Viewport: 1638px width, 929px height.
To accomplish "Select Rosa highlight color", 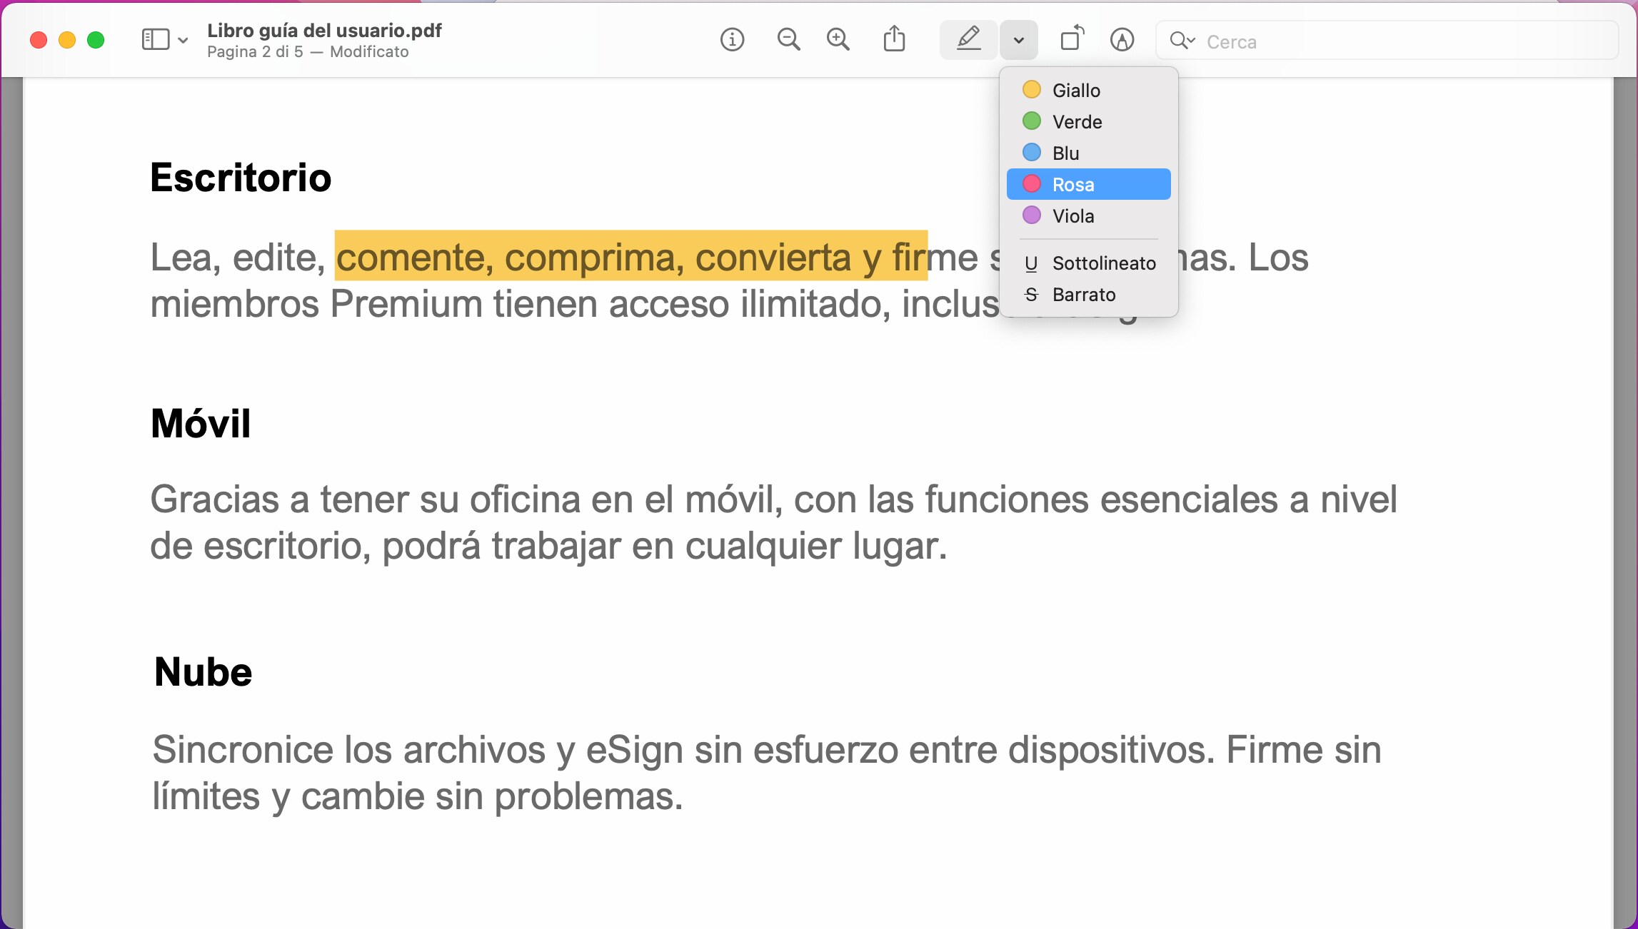I will [x=1088, y=184].
